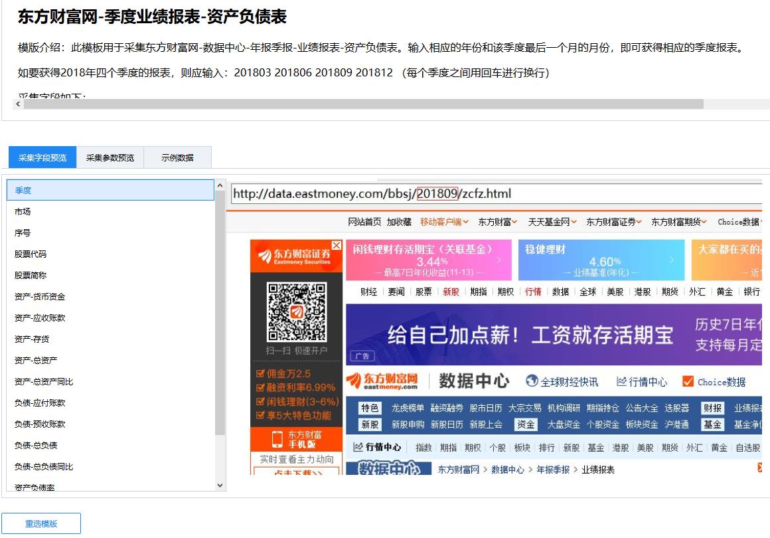The height and width of the screenshot is (538, 770).
Task: Click the 重选模版 button
Action: (41, 523)
